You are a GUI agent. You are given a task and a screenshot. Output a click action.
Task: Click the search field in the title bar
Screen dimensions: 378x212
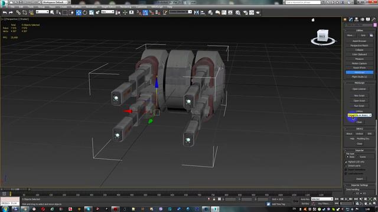[303, 2]
